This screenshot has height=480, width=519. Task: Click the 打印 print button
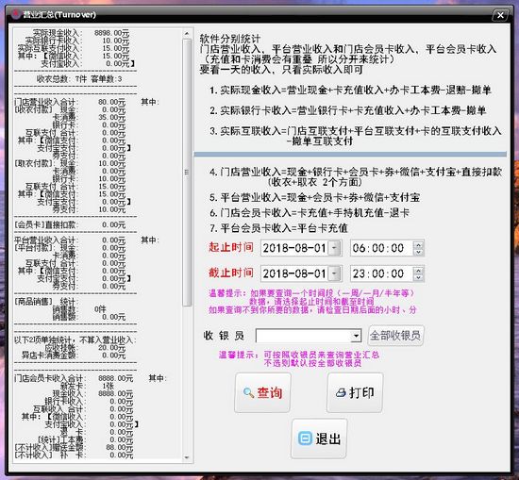[x=355, y=392]
